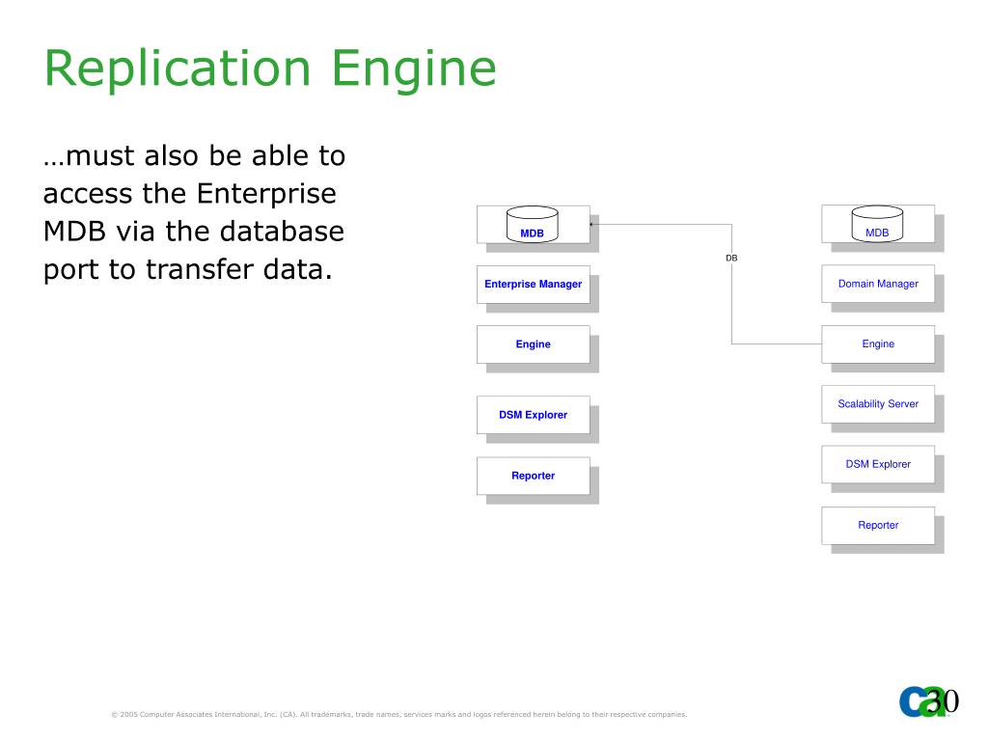Select the paragraph starting "…must also be able to"
Viewport: 988px width, 741px height.
[194, 212]
